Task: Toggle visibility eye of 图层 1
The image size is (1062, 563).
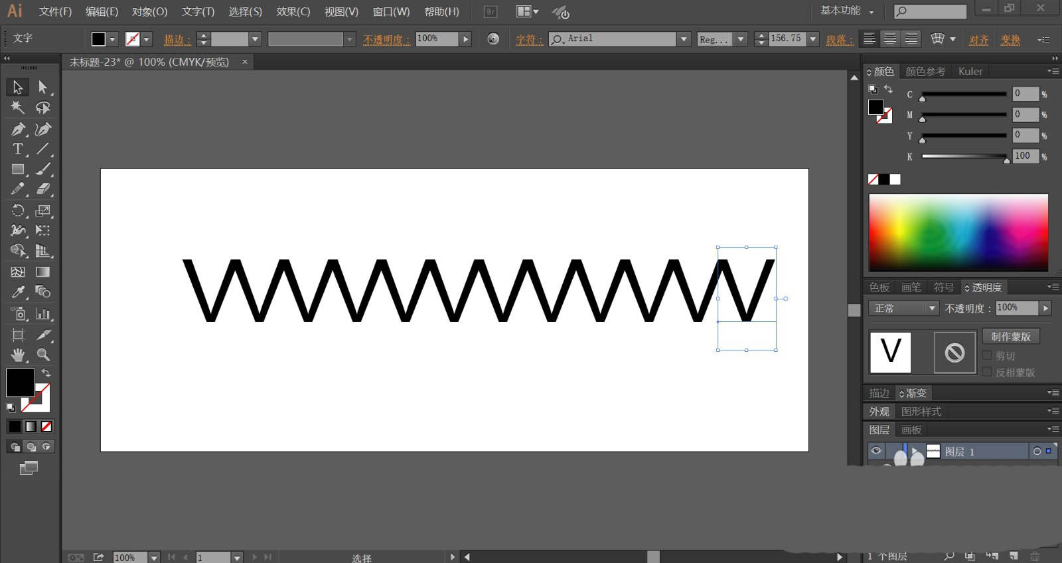Action: pyautogui.click(x=876, y=451)
